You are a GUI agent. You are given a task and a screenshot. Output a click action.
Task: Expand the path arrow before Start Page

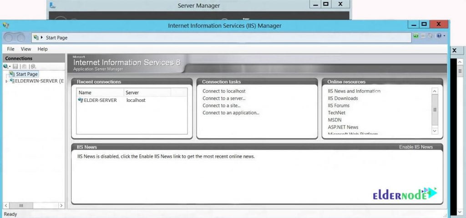42,37
